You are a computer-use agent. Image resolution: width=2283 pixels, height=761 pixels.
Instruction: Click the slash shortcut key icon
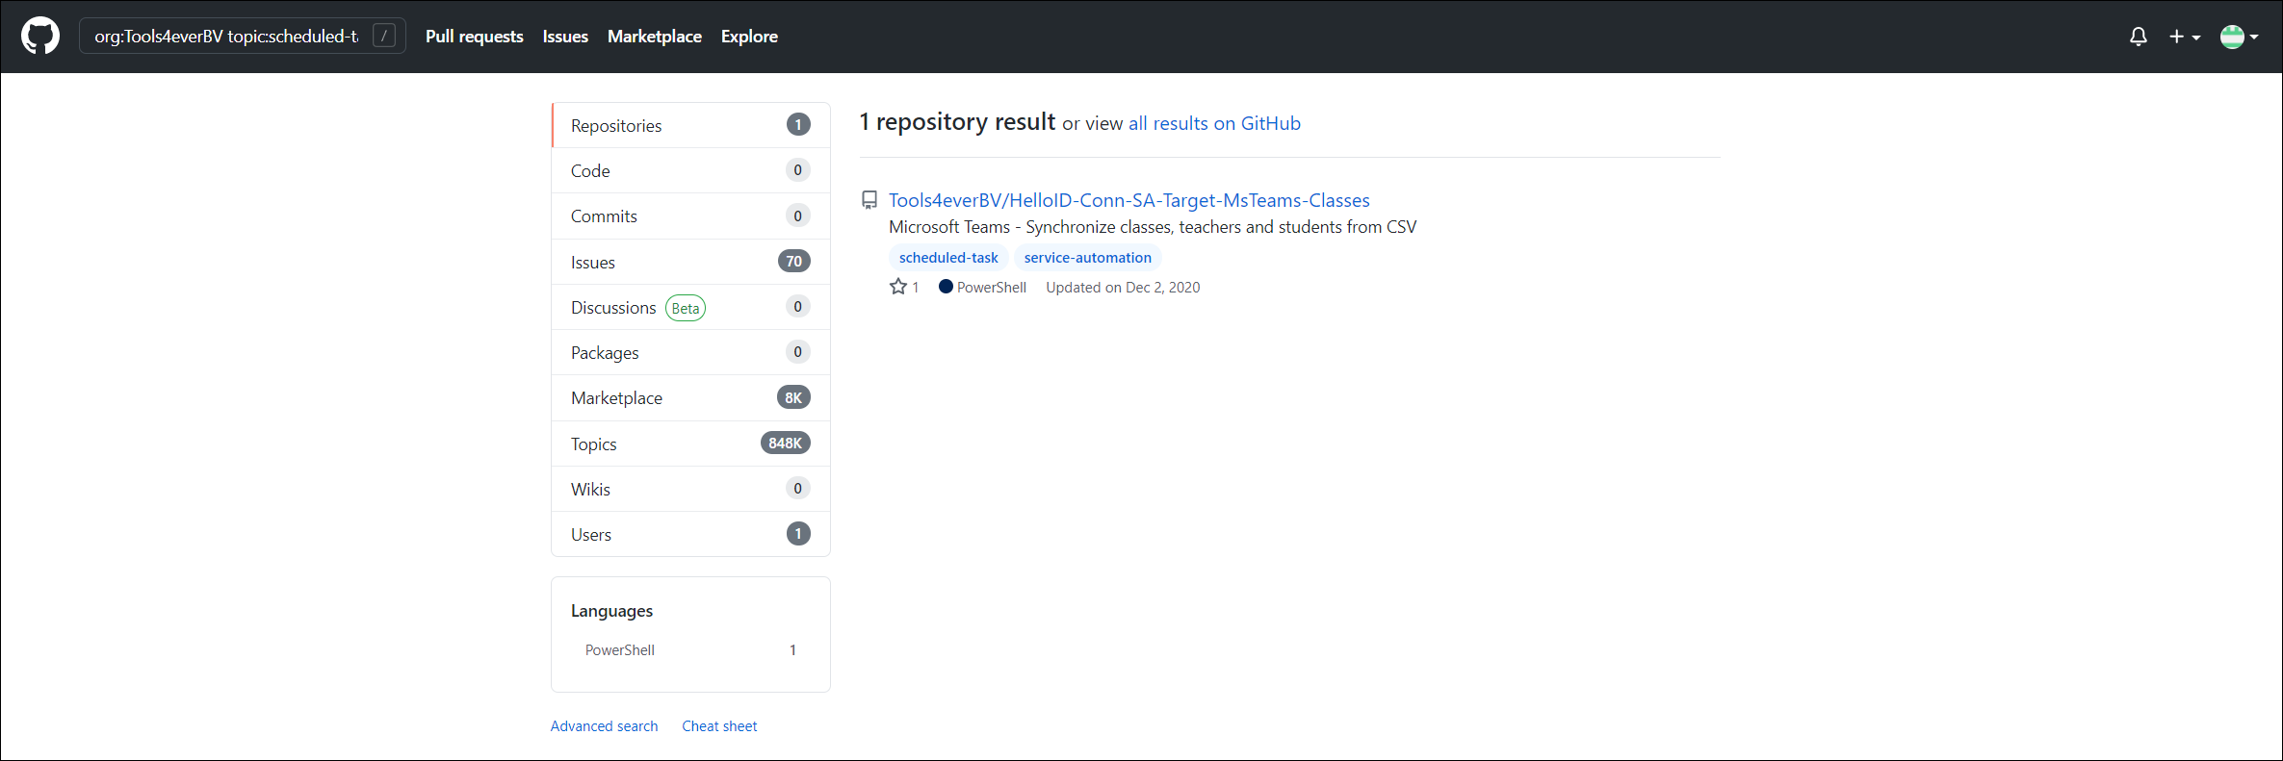pyautogui.click(x=384, y=37)
